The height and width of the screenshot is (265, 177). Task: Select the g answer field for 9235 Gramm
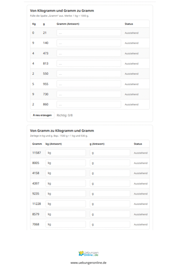110,194
